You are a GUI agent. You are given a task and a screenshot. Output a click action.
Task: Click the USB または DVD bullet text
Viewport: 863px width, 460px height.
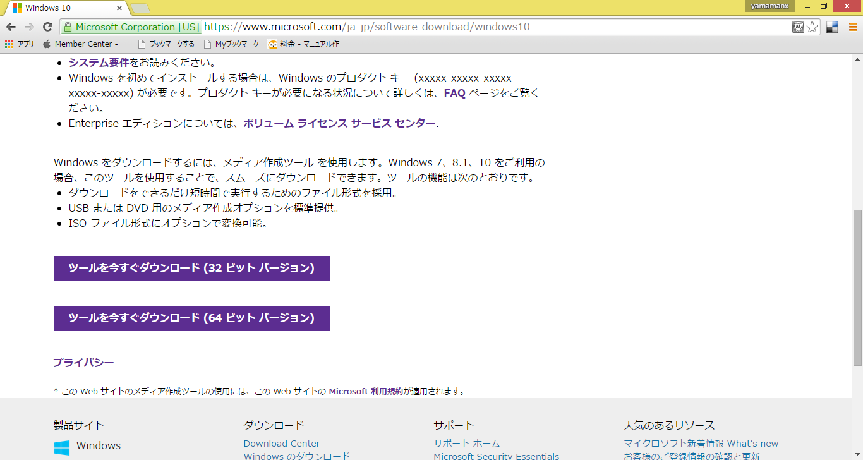click(x=204, y=208)
